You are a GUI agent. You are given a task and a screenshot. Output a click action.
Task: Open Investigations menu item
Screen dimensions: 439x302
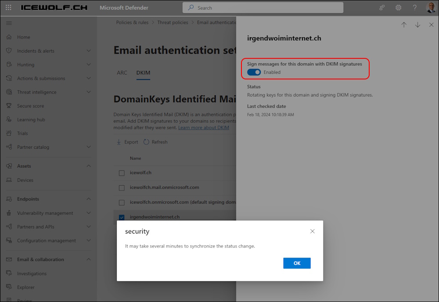tap(32, 273)
